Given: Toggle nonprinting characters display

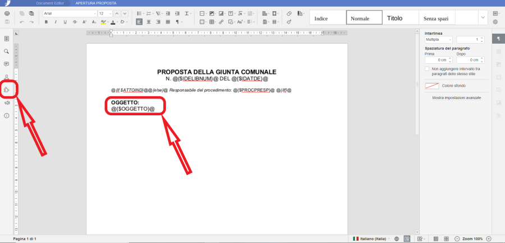Looking at the screenshot, I should click(178, 22).
